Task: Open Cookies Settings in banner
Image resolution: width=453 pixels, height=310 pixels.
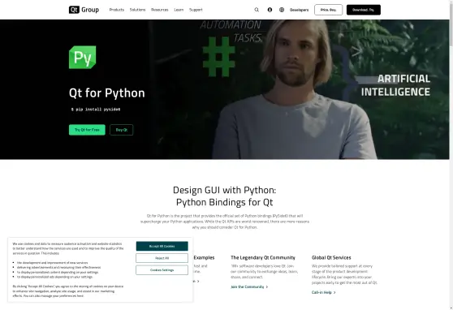Action: click(x=162, y=270)
